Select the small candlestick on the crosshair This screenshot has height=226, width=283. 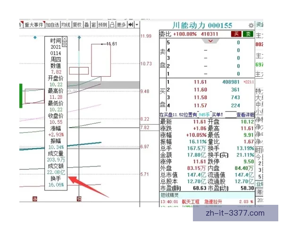tap(79, 71)
